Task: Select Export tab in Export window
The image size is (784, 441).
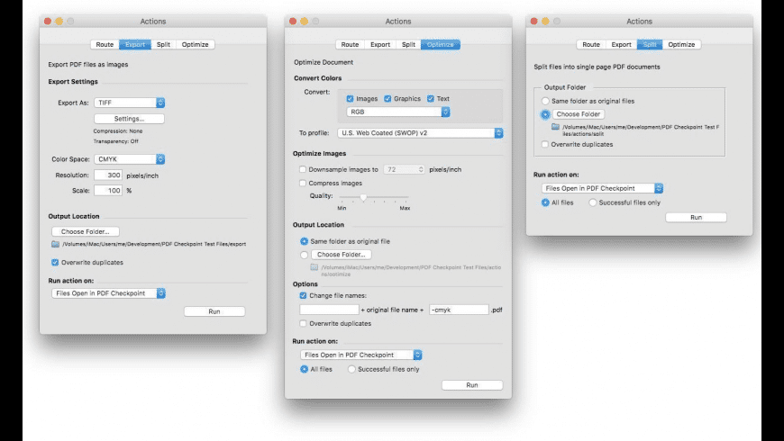Action: (135, 44)
